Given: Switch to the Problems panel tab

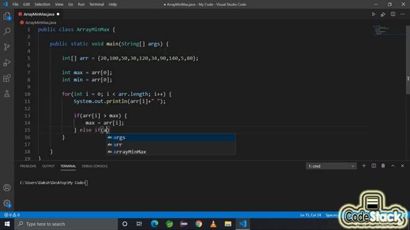Looking at the screenshot, I should [28, 166].
